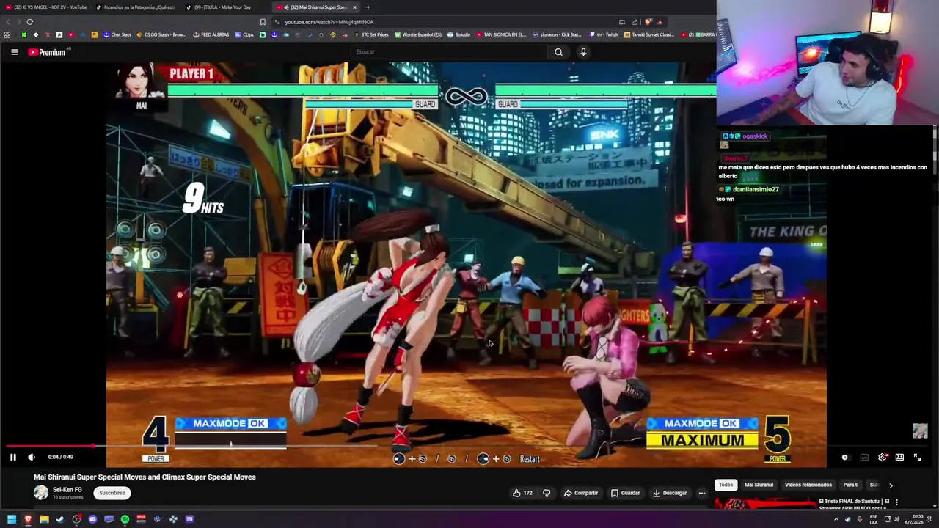This screenshot has height=528, width=939.
Task: Click the Suscribirse button
Action: click(x=112, y=493)
